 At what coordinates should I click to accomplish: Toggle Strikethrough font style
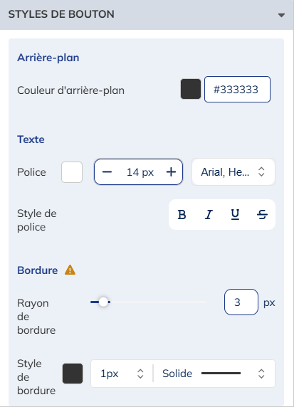pyautogui.click(x=262, y=215)
